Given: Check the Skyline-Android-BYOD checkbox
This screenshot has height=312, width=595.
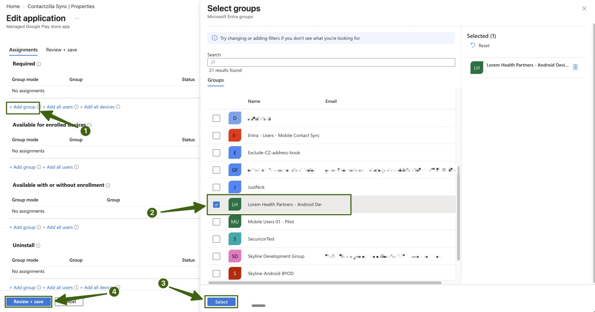Looking at the screenshot, I should (216, 273).
